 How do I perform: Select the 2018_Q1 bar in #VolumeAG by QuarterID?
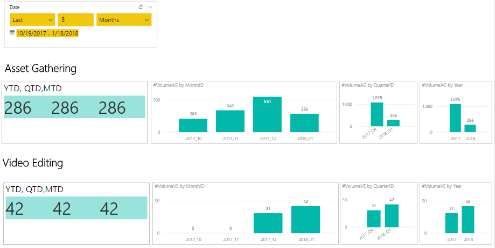[393, 123]
